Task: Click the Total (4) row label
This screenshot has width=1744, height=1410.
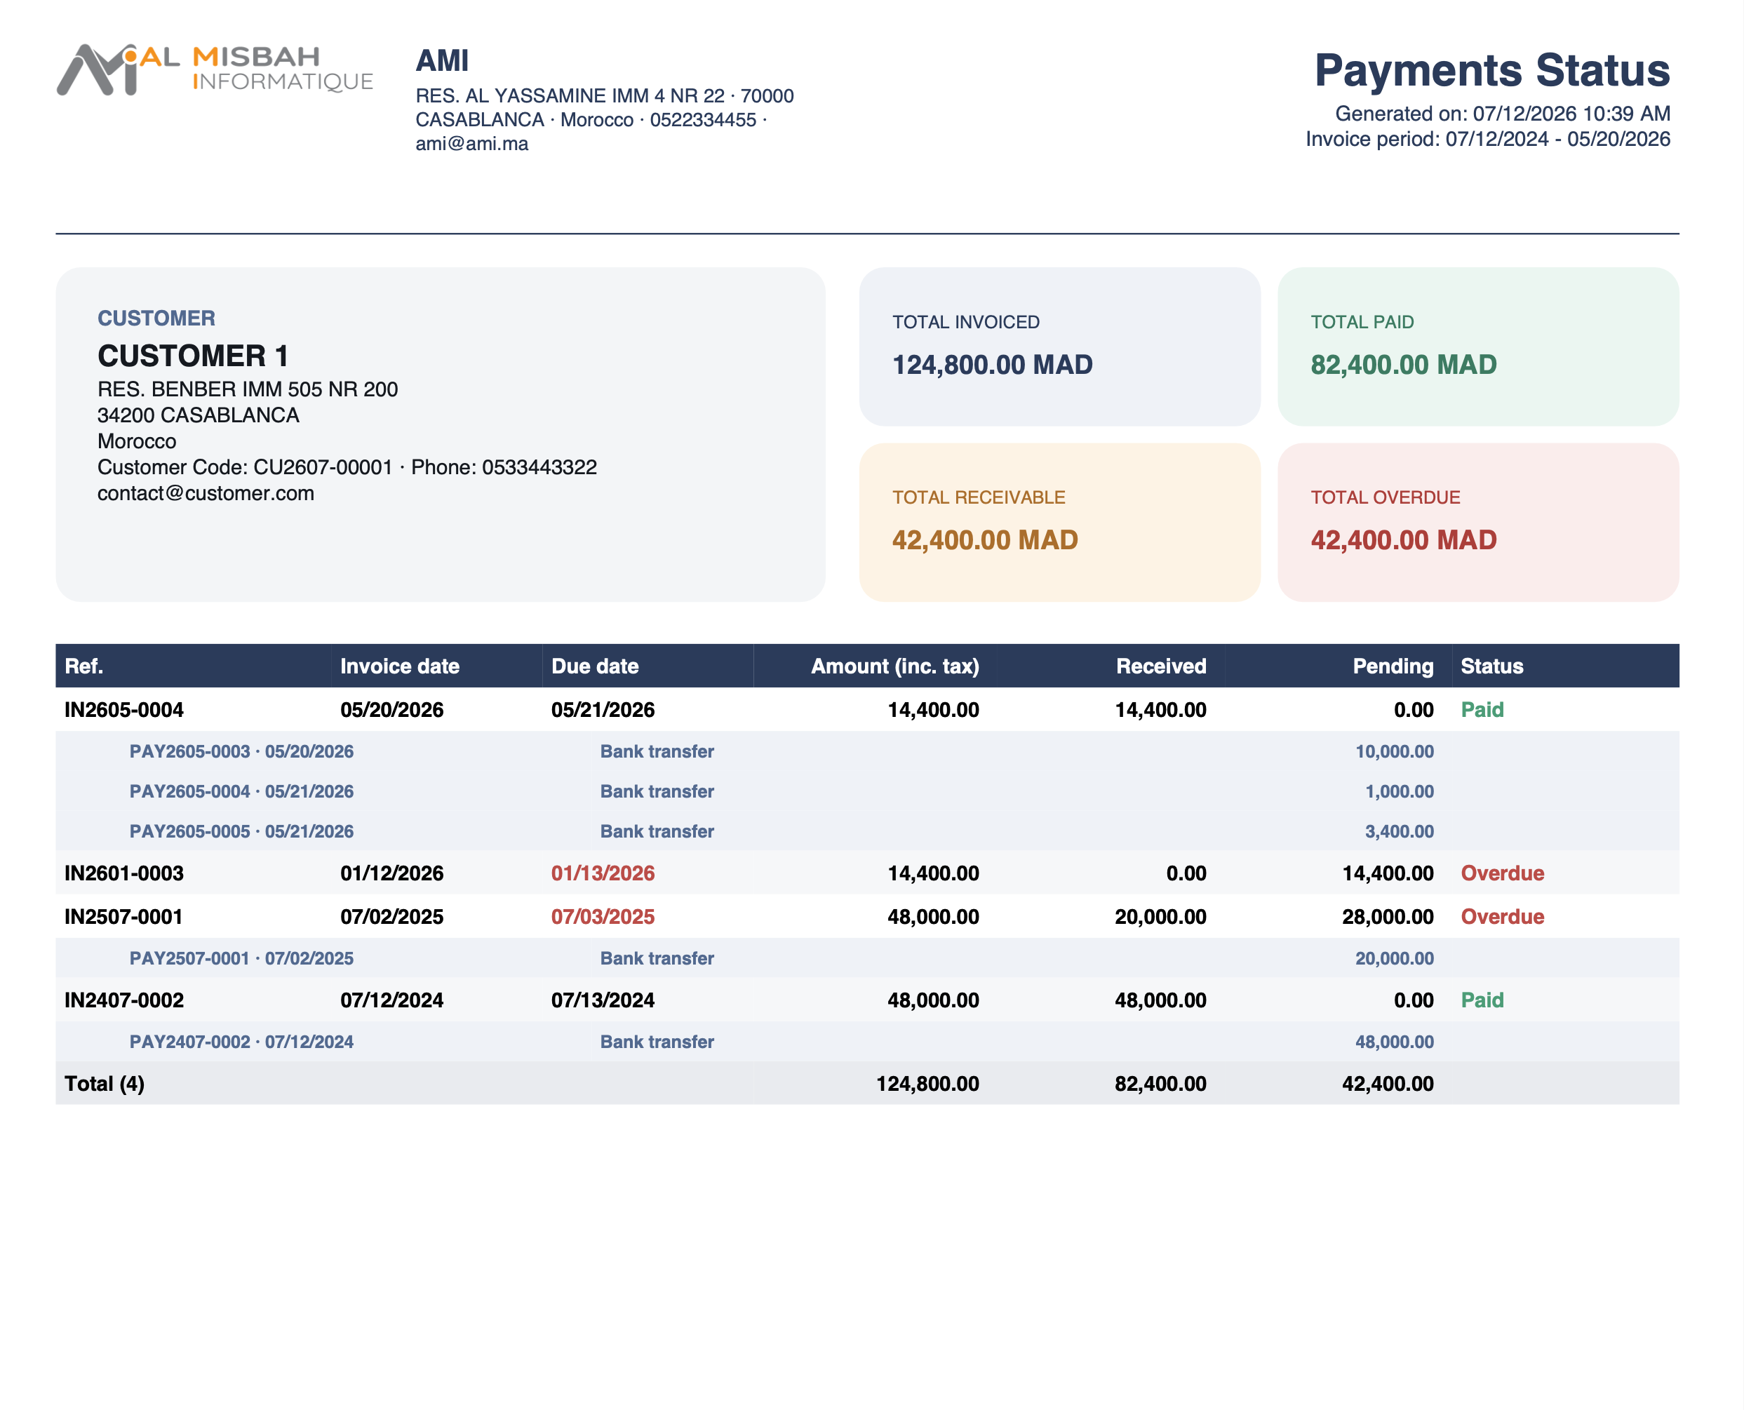Action: [105, 1084]
